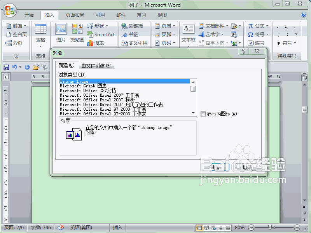Expand the page number (页码) dropdown

174,43
